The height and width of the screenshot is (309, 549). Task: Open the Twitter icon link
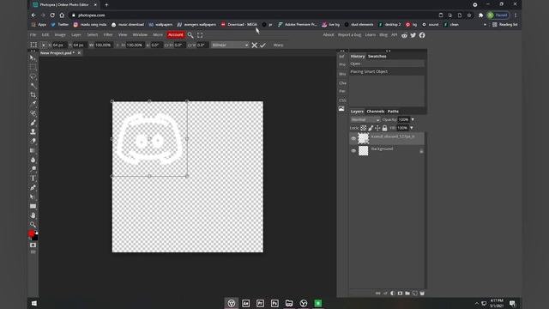tap(413, 35)
